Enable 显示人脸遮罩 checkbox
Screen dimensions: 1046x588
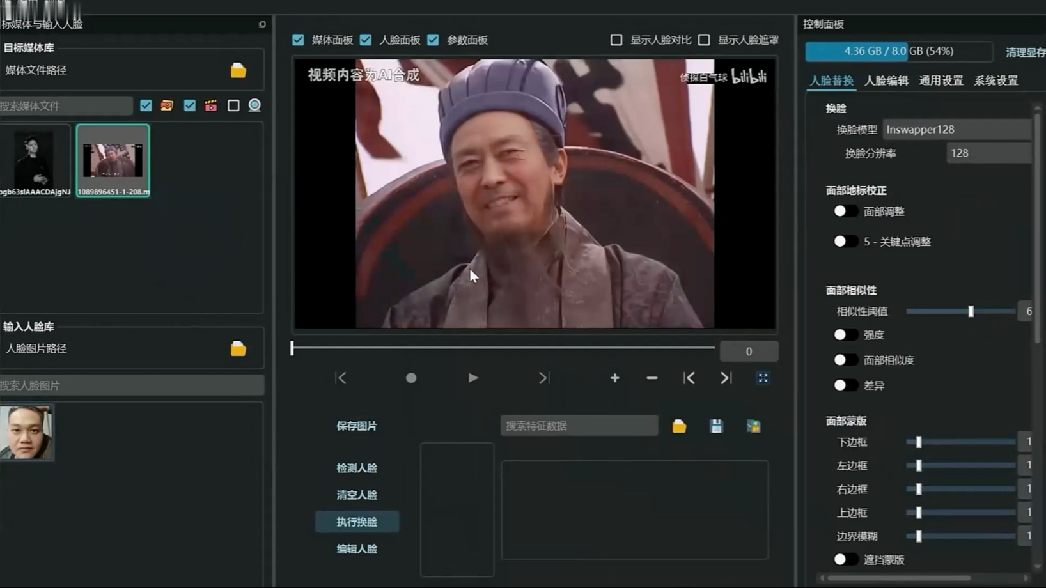[x=704, y=40]
